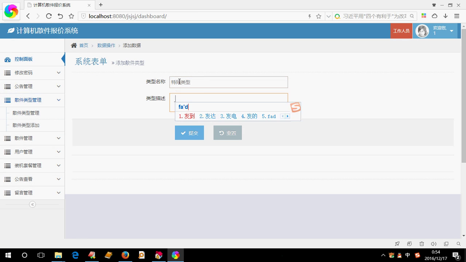Click the lightning speed-mode icon in address bar
The image size is (466, 262).
pyautogui.click(x=310, y=16)
